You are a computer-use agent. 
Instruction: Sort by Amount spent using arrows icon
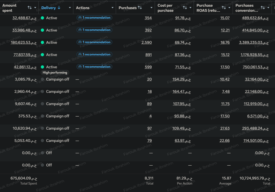click(x=30, y=7)
